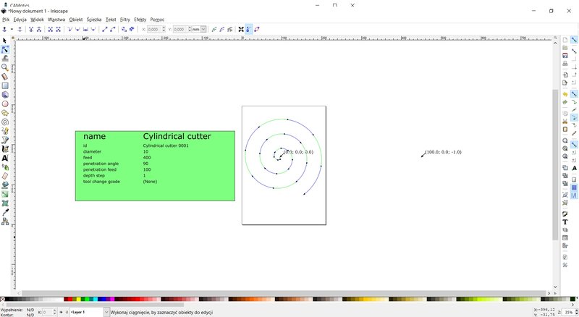Click the opacity K value field

pos(47,312)
